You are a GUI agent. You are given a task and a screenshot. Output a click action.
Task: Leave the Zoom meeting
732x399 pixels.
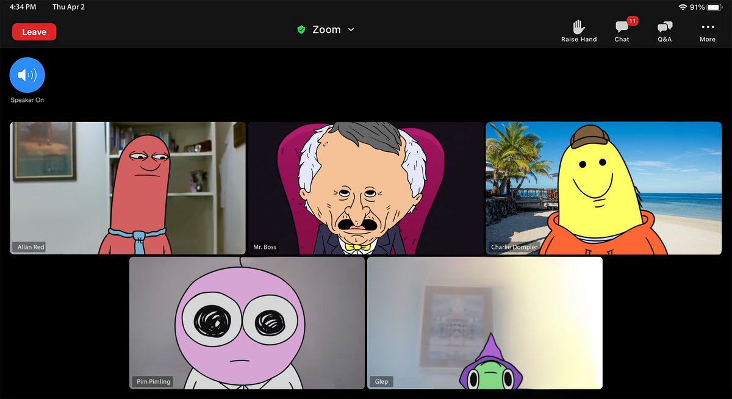click(34, 32)
